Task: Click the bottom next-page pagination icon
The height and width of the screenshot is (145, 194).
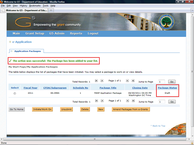Action: point(127,101)
